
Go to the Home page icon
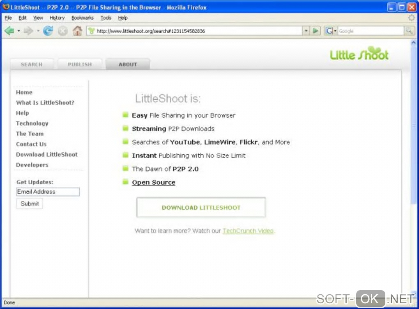78,31
